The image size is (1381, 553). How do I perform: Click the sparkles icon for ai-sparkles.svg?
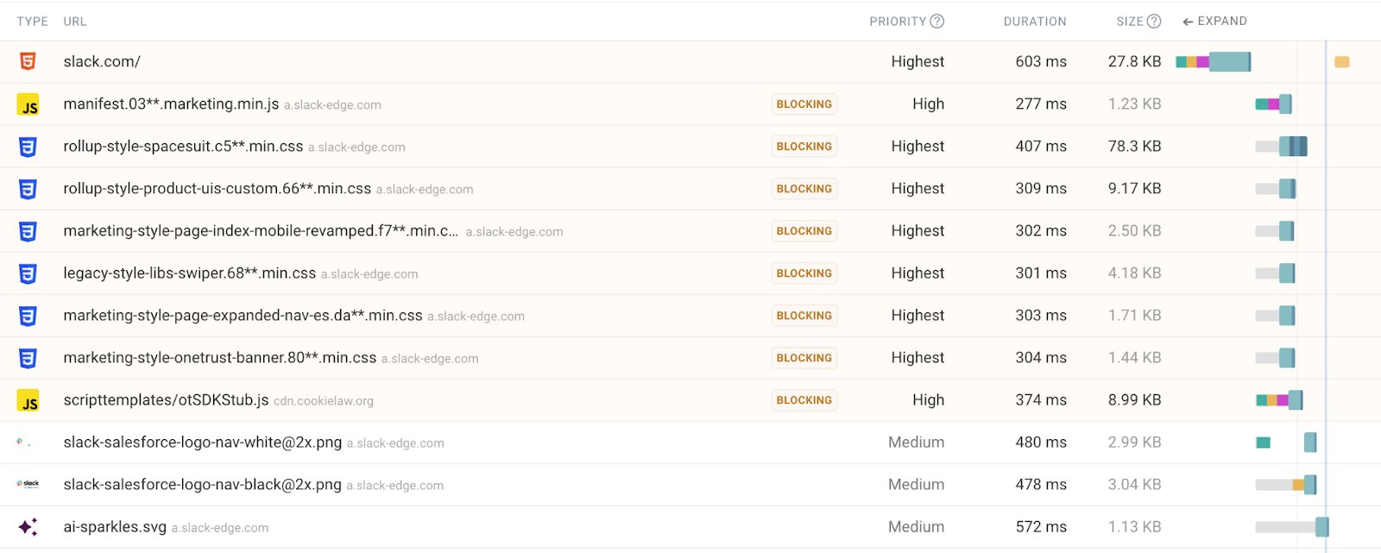[x=28, y=526]
